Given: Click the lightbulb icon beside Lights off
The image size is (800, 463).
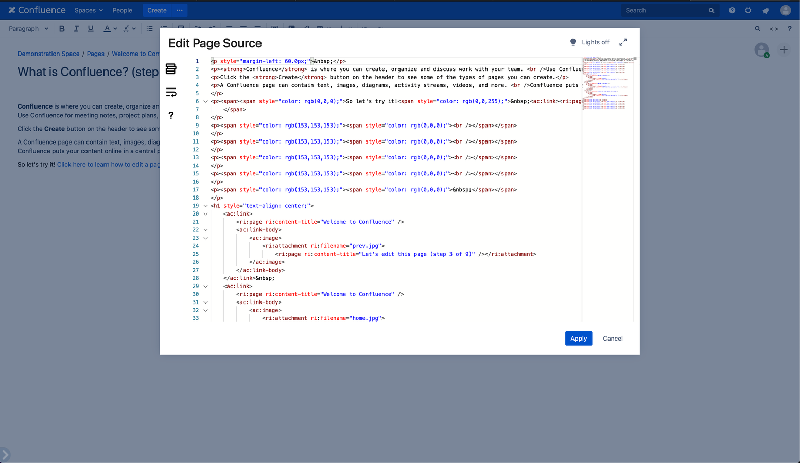Looking at the screenshot, I should click(x=573, y=42).
